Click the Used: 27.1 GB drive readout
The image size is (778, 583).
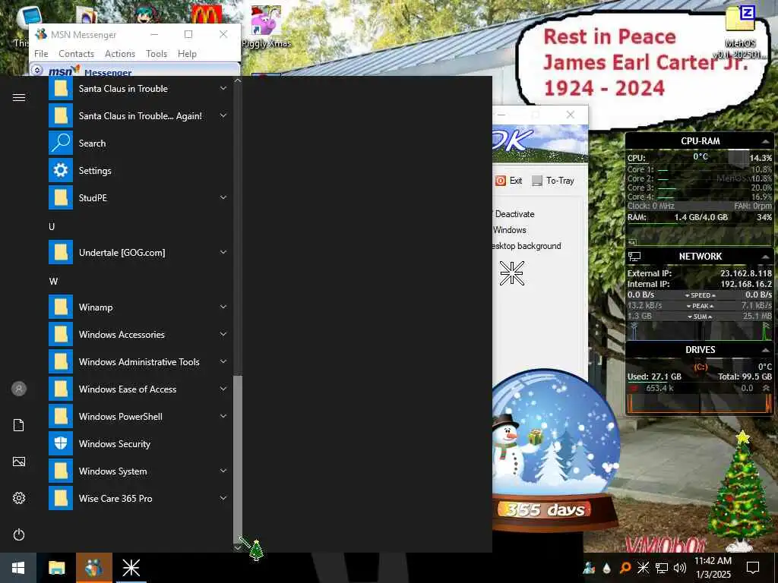click(x=654, y=377)
